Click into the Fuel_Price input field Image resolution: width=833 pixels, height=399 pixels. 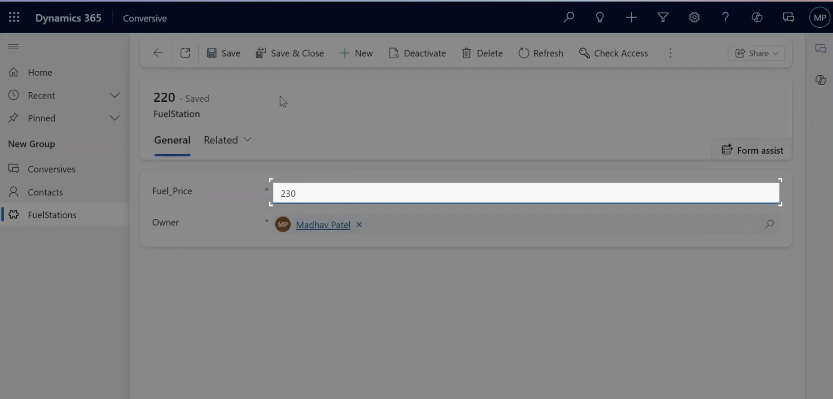(526, 193)
